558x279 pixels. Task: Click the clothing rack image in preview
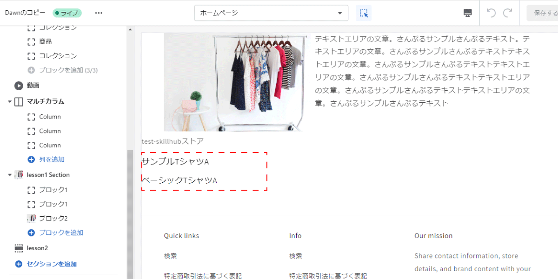pyautogui.click(x=235, y=82)
